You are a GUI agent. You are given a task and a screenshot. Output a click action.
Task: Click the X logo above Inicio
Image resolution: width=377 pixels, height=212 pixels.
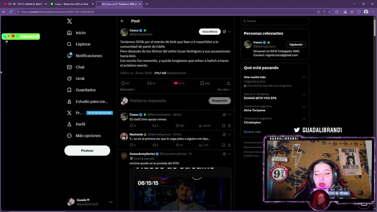(70, 21)
